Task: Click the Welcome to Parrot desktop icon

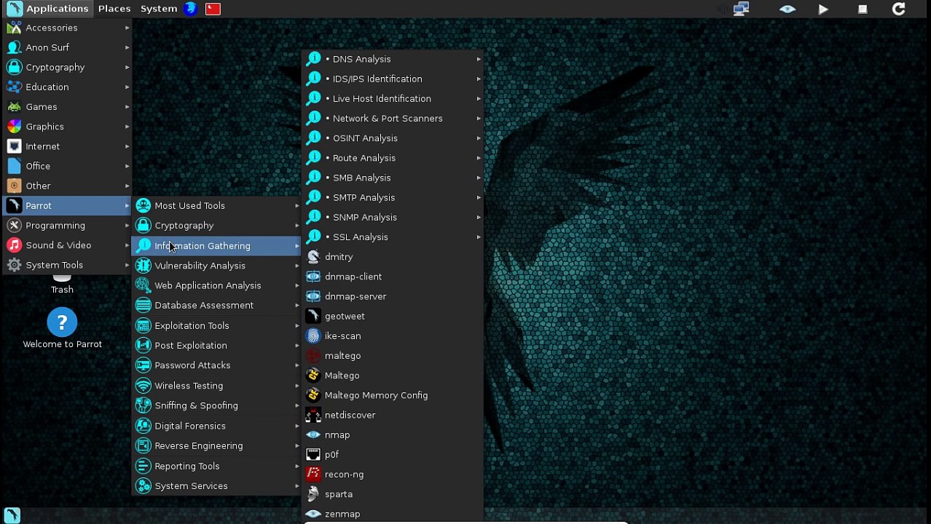Action: (x=62, y=322)
